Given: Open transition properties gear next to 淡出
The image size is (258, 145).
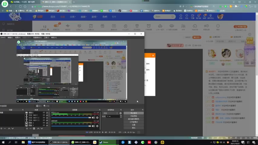Looking at the screenshot, I should [x=120, y=113].
